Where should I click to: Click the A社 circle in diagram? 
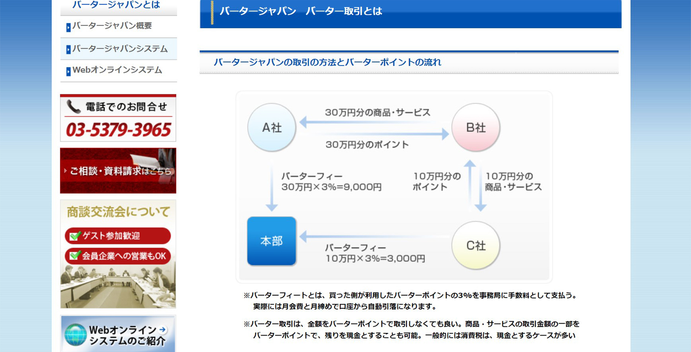click(272, 127)
